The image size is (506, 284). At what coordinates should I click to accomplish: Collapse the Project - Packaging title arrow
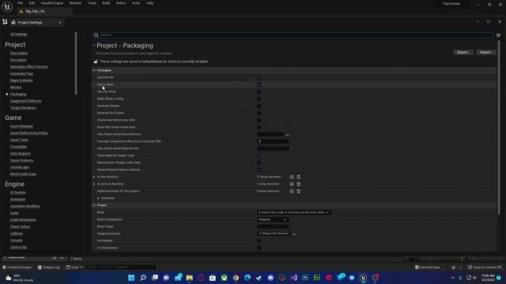(94, 46)
